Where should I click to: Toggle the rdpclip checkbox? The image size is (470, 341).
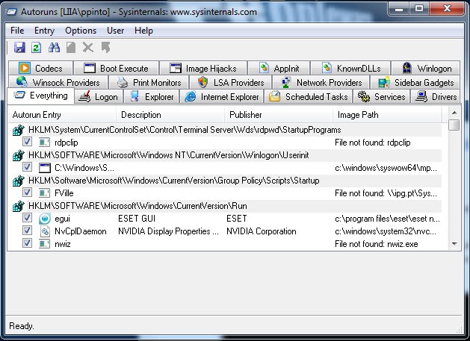tap(27, 142)
